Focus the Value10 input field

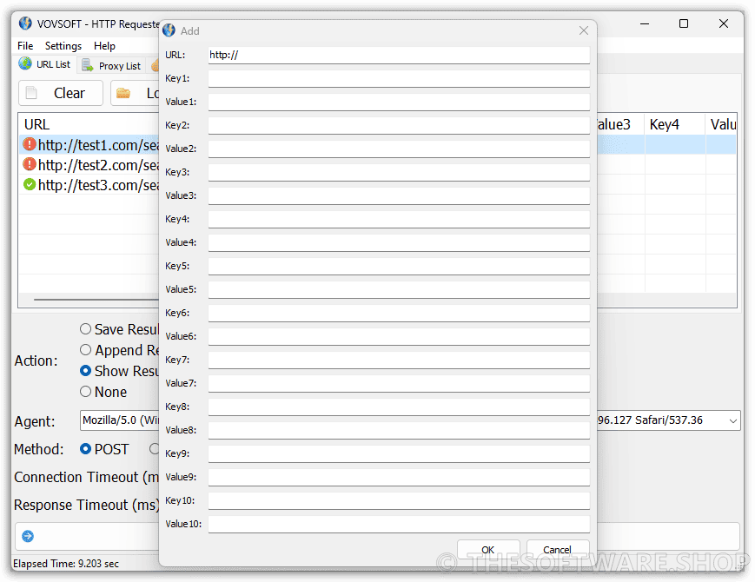coord(399,524)
